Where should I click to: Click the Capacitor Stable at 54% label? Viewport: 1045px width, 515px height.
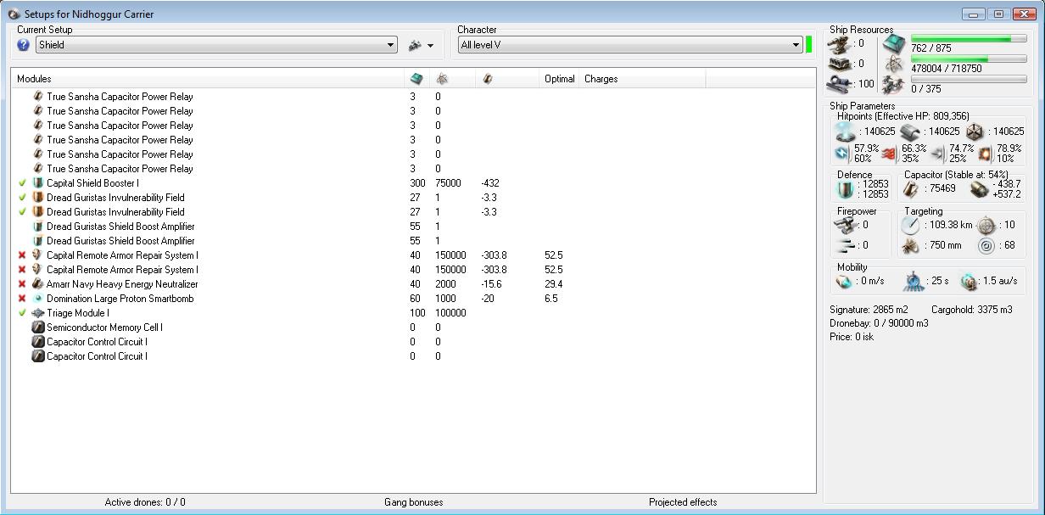point(956,174)
